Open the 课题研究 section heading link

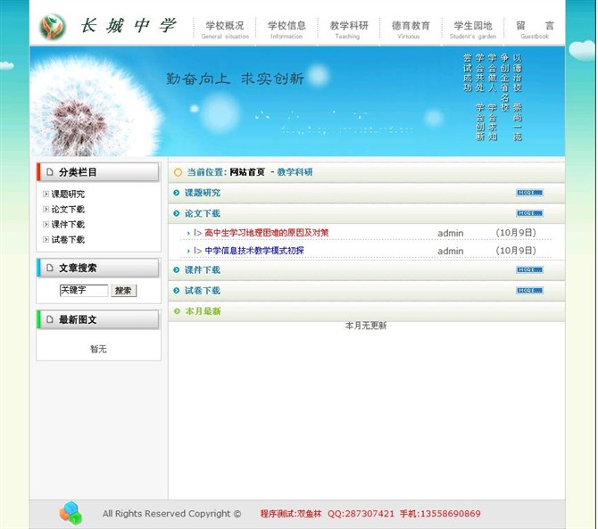point(203,193)
